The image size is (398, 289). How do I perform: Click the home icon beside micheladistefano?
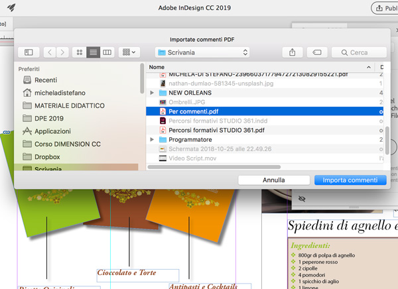(27, 93)
